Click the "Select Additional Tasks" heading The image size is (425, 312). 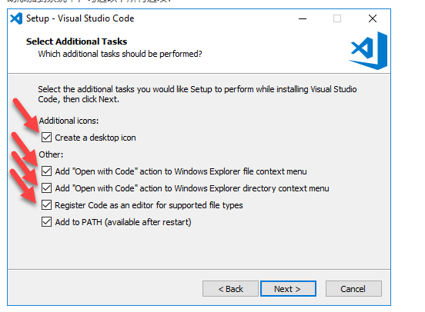pos(76,41)
